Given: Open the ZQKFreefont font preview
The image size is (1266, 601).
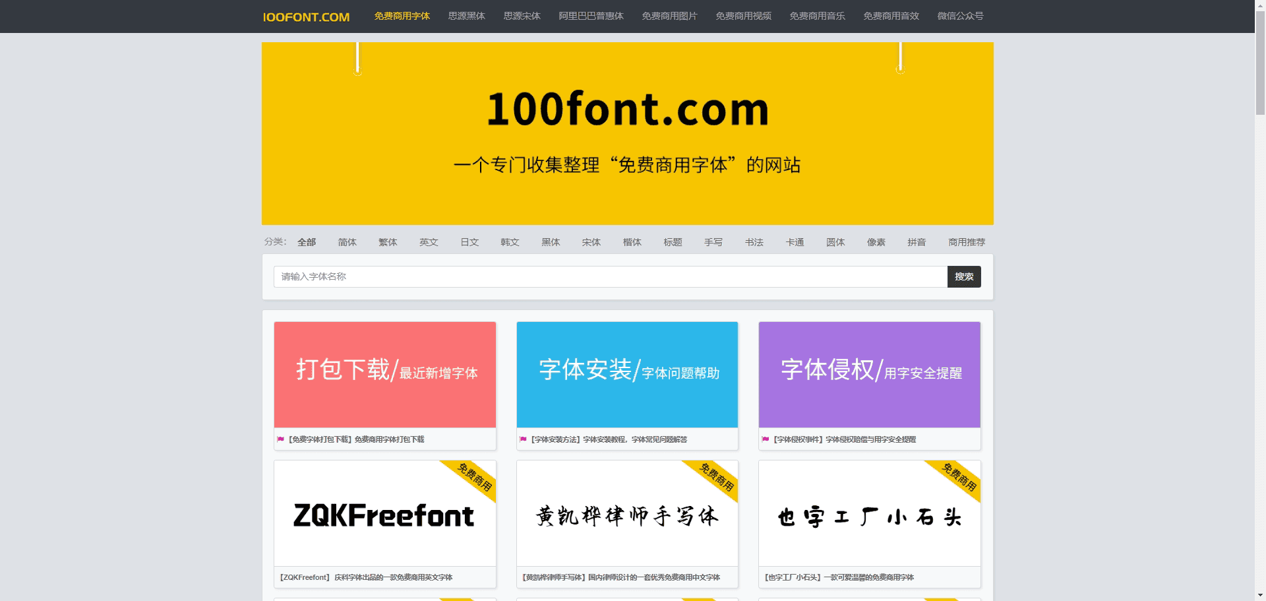Looking at the screenshot, I should pyautogui.click(x=385, y=513).
